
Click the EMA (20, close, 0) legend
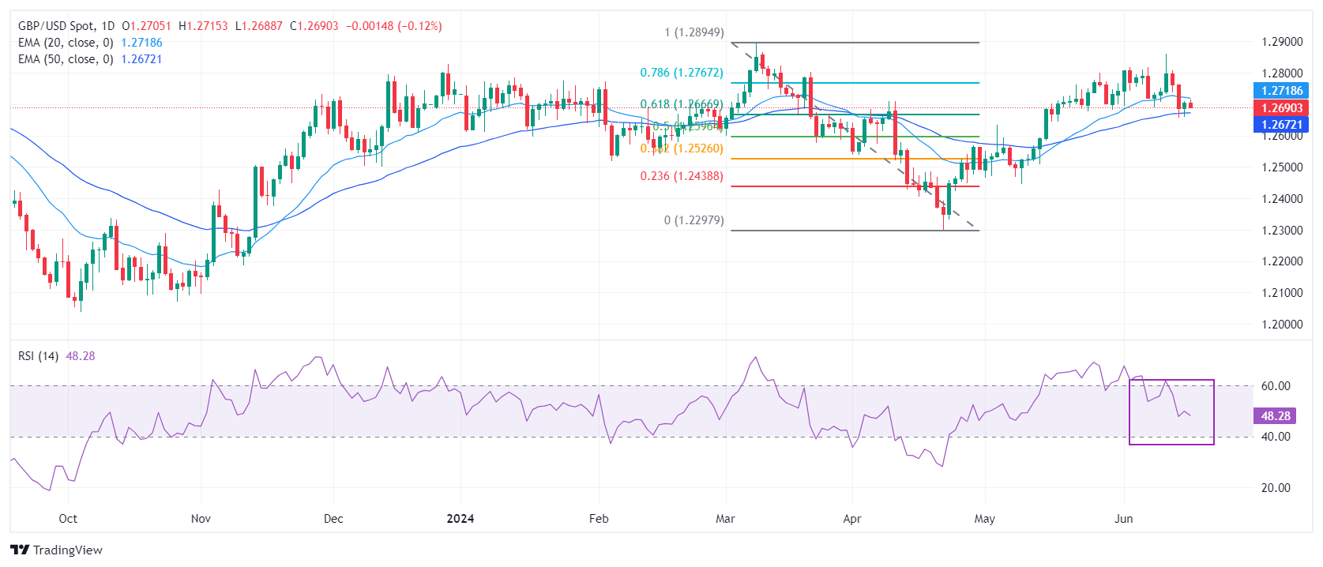(66, 43)
